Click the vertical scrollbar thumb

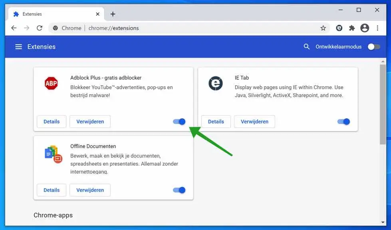pos(383,104)
